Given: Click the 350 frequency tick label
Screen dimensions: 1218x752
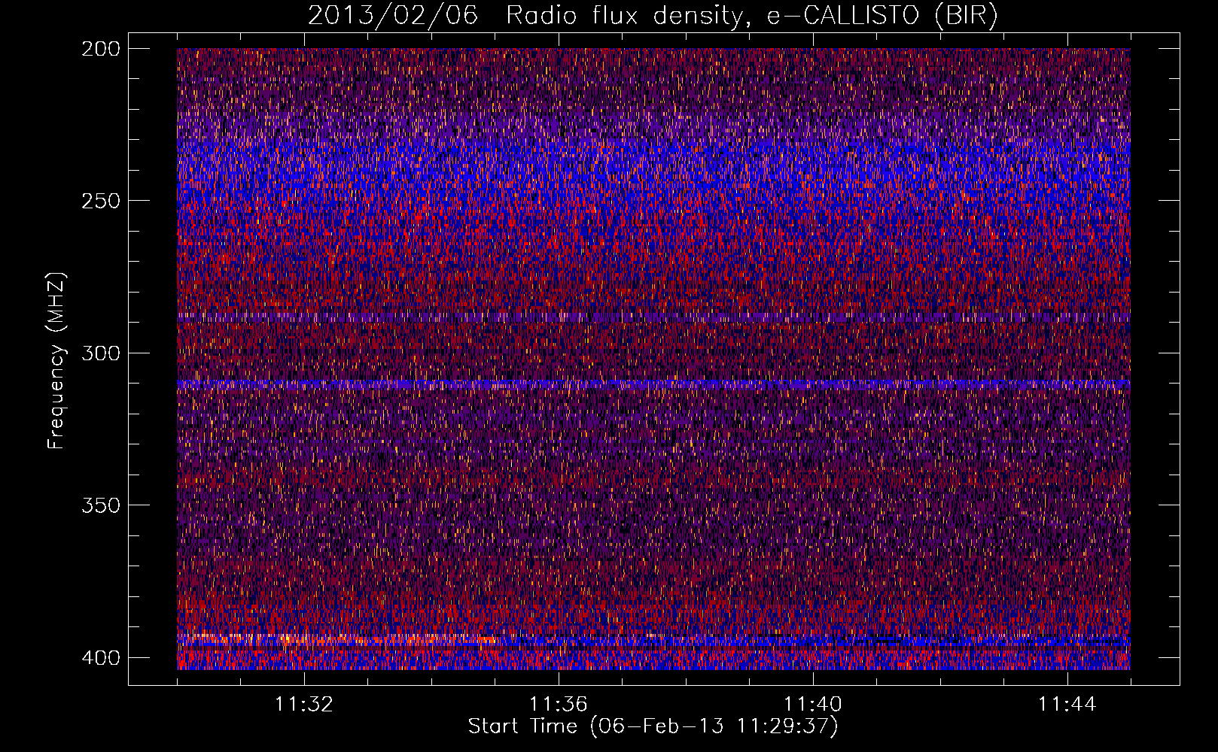Looking at the screenshot, I should click(101, 505).
